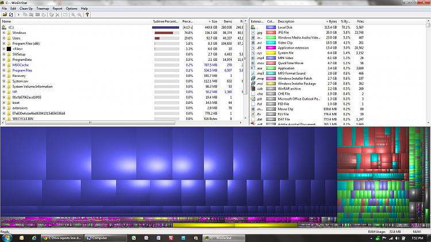This screenshot has width=431, height=242.
Task: Open the Report menu
Action: tap(57, 9)
